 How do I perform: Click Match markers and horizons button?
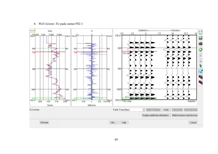click(x=185, y=115)
